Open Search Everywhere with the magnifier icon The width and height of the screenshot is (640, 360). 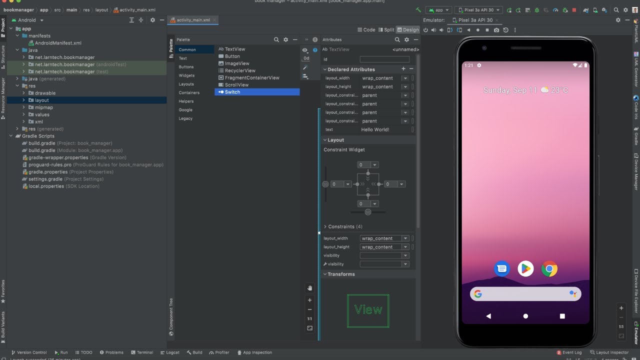pos(616,10)
